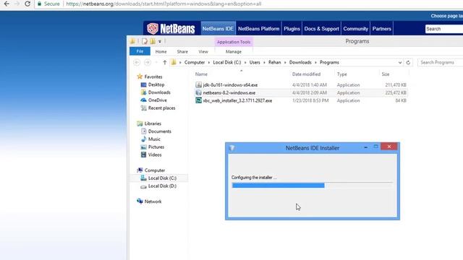This screenshot has width=463, height=260.
Task: Go up one folder level with up arrow
Action: pyautogui.click(x=165, y=63)
